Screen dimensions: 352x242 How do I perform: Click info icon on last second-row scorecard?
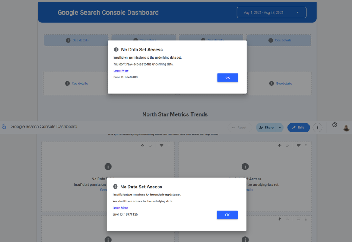(271, 84)
